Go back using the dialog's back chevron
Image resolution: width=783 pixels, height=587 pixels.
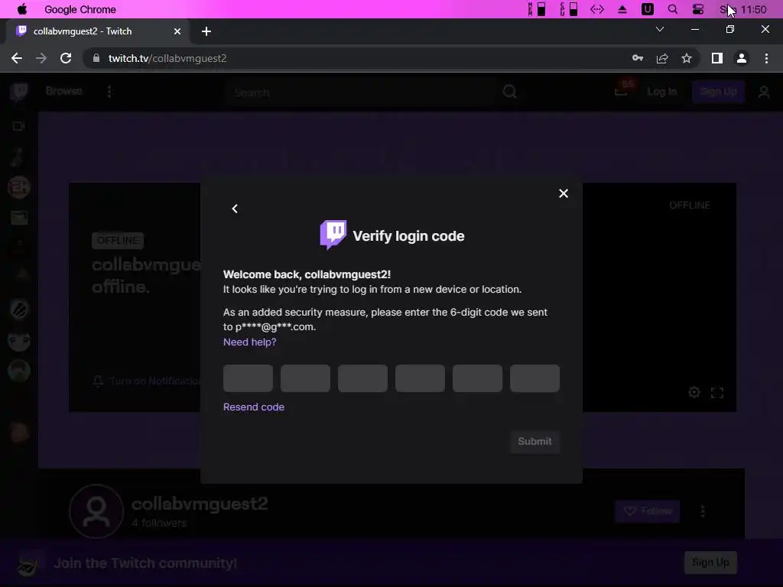(x=235, y=209)
